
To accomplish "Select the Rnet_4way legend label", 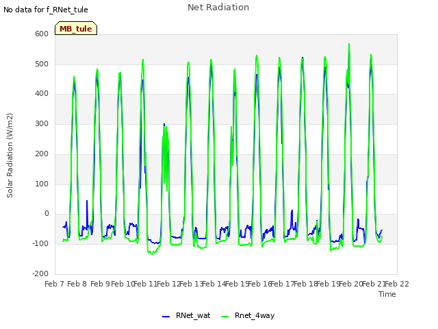I will point(255,315).
